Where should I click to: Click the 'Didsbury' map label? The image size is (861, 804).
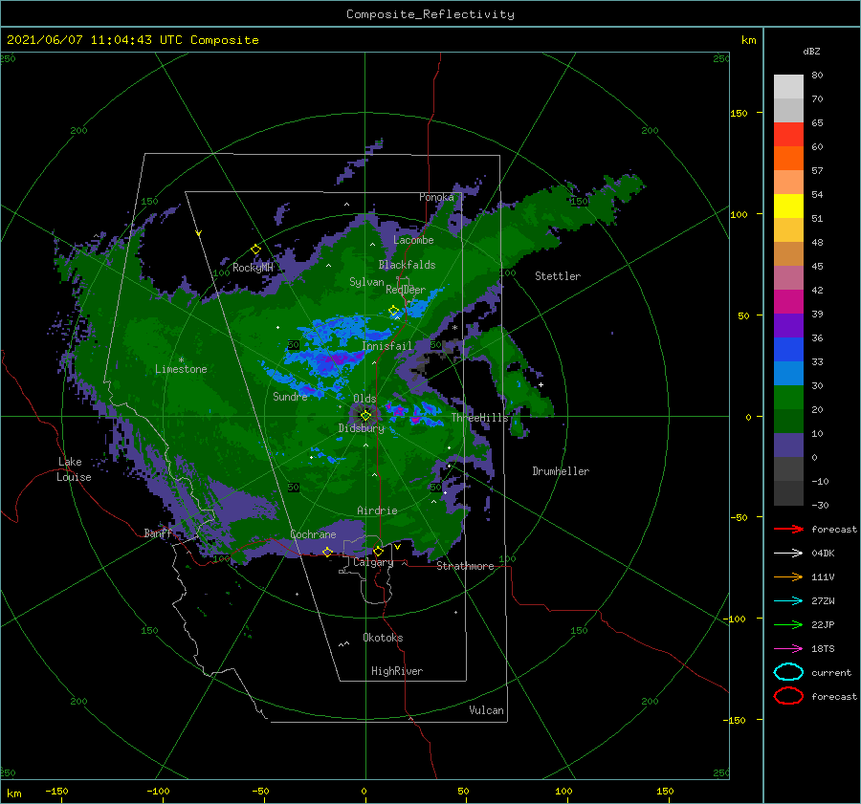click(x=362, y=428)
